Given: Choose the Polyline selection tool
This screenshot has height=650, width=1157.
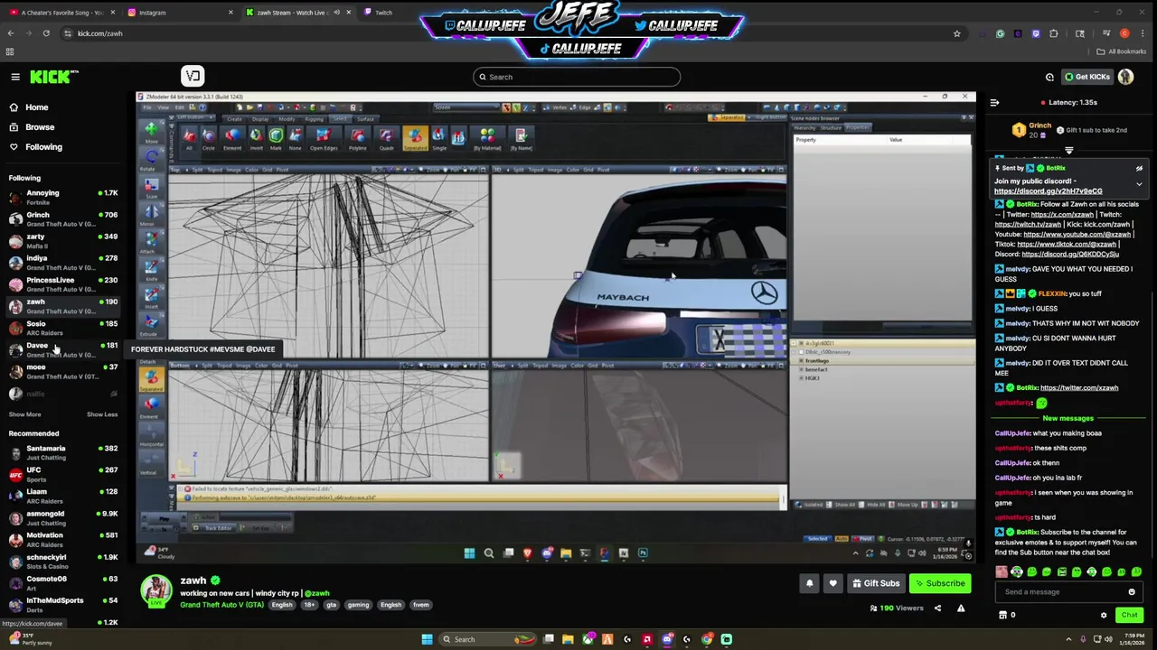Looking at the screenshot, I should [x=358, y=137].
